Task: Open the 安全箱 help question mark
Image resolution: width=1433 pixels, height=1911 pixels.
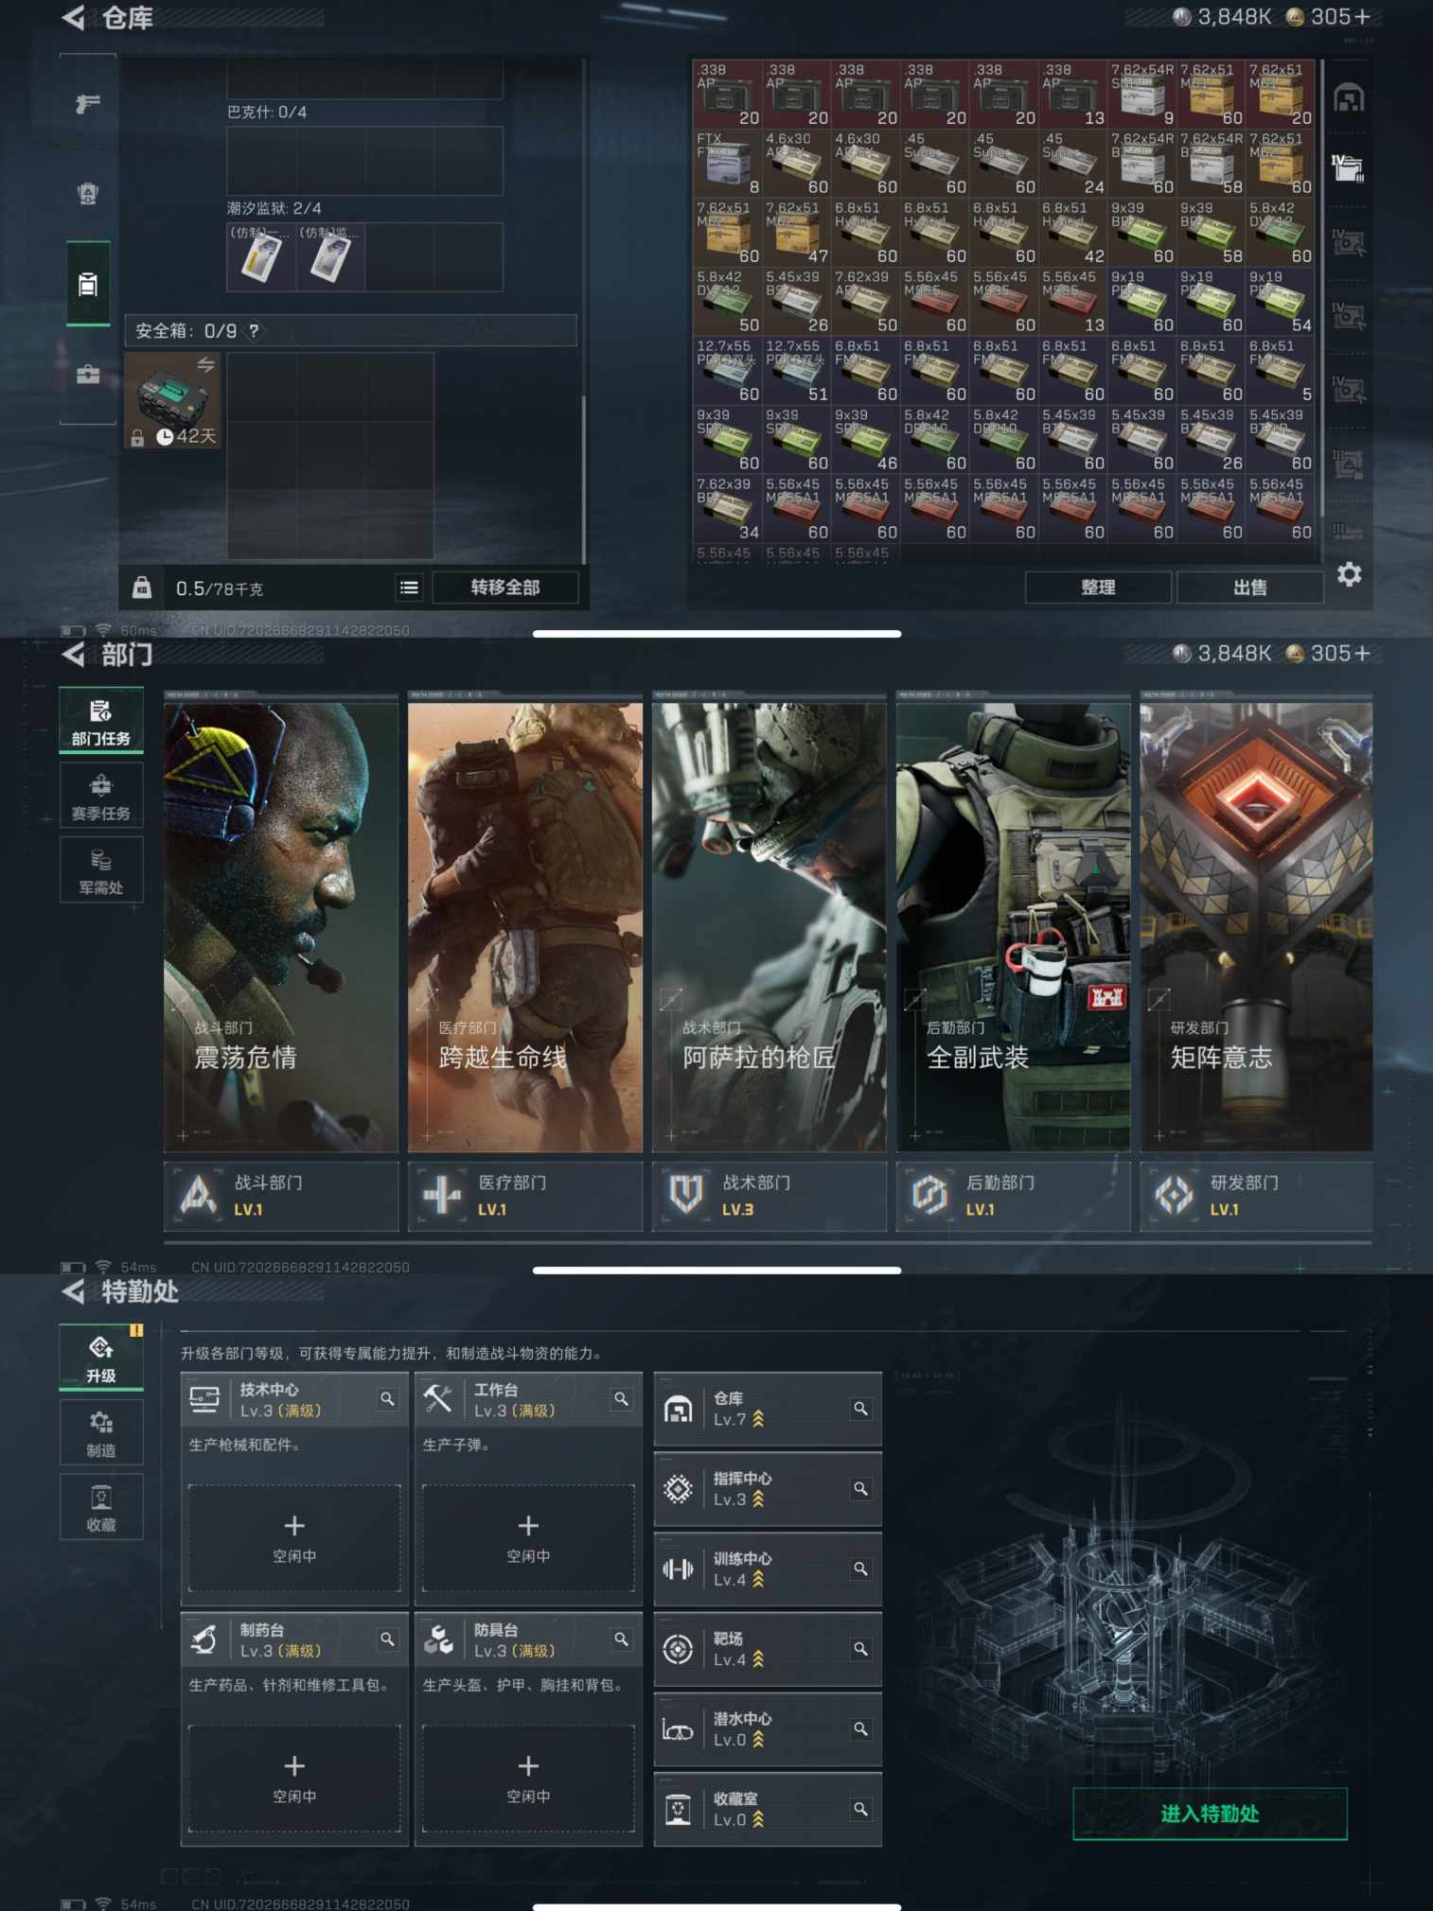Action: pos(254,330)
